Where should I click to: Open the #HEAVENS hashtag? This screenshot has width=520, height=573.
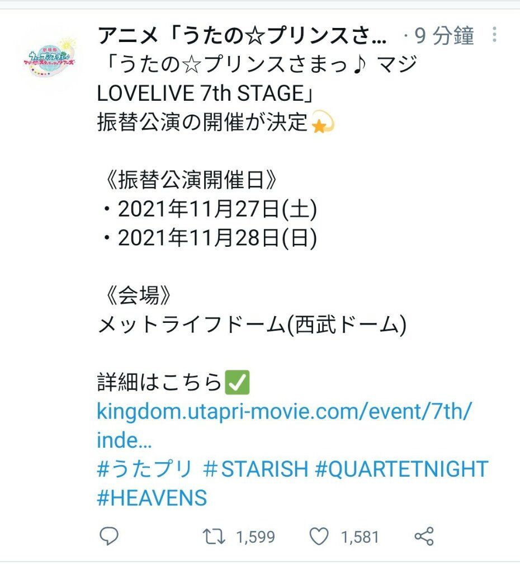pyautogui.click(x=152, y=497)
